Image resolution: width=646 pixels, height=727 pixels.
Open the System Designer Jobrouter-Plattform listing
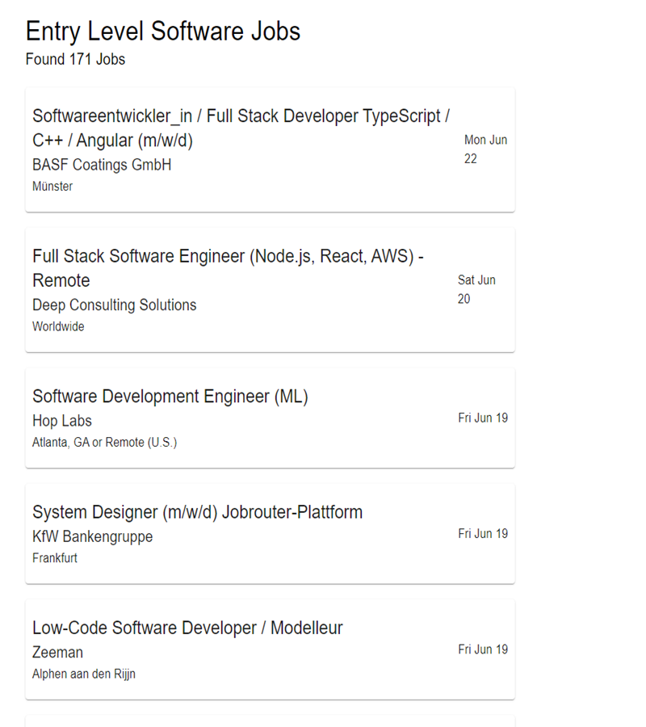(197, 511)
